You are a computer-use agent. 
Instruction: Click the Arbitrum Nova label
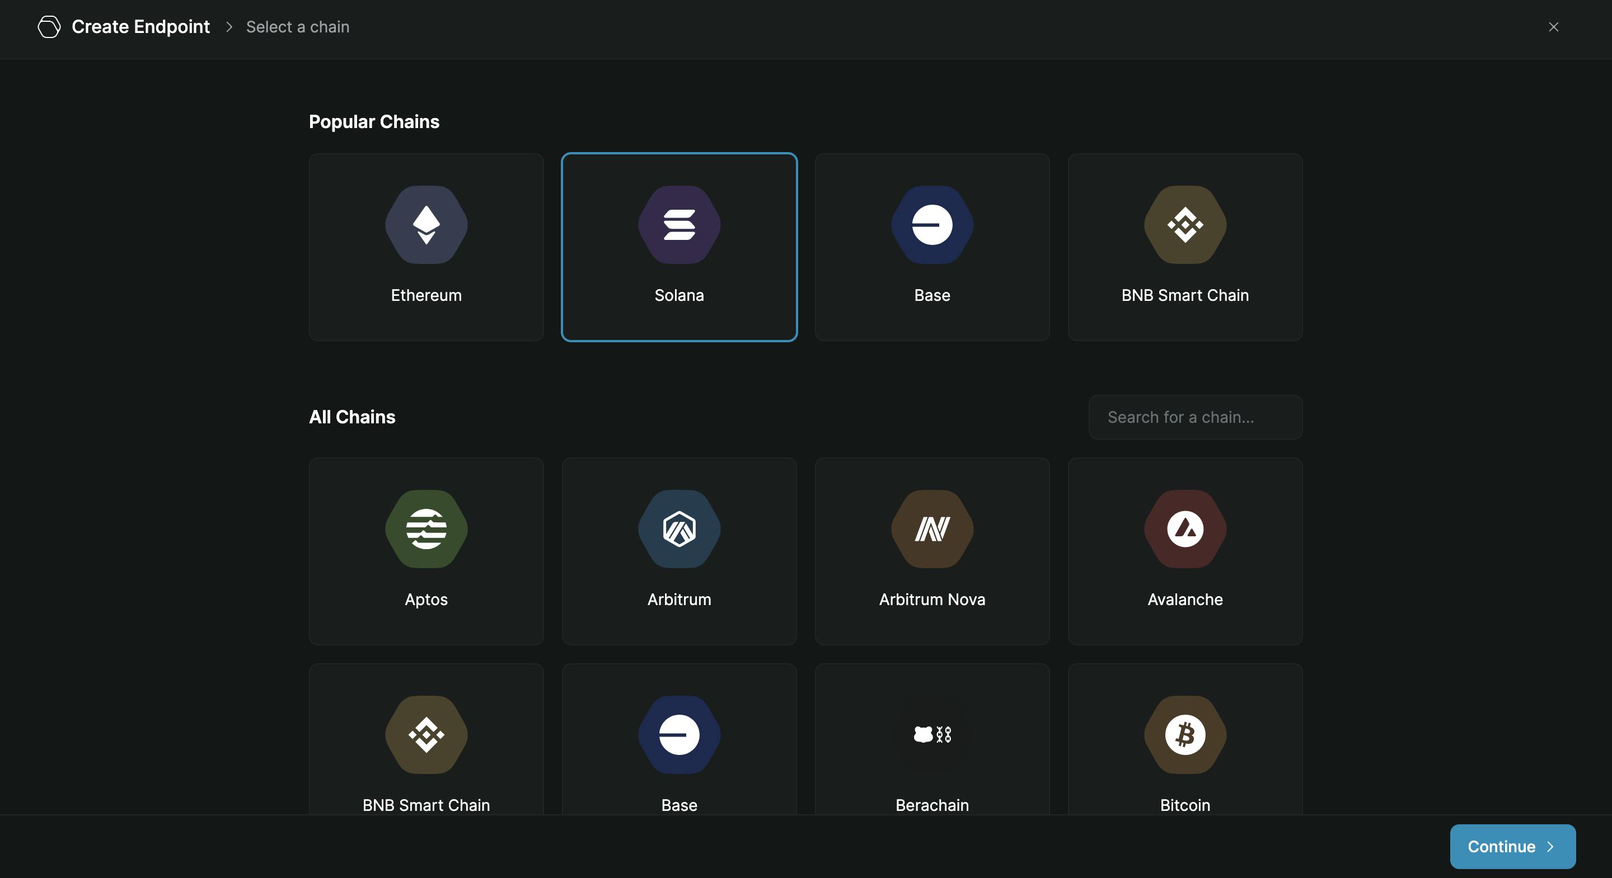coord(932,600)
